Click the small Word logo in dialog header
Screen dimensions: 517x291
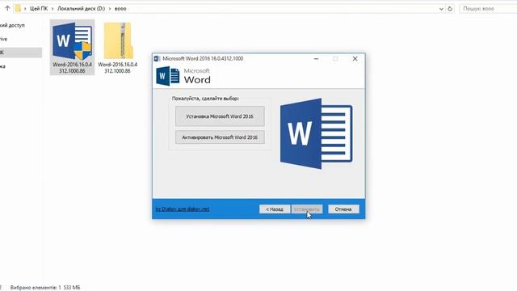(168, 76)
